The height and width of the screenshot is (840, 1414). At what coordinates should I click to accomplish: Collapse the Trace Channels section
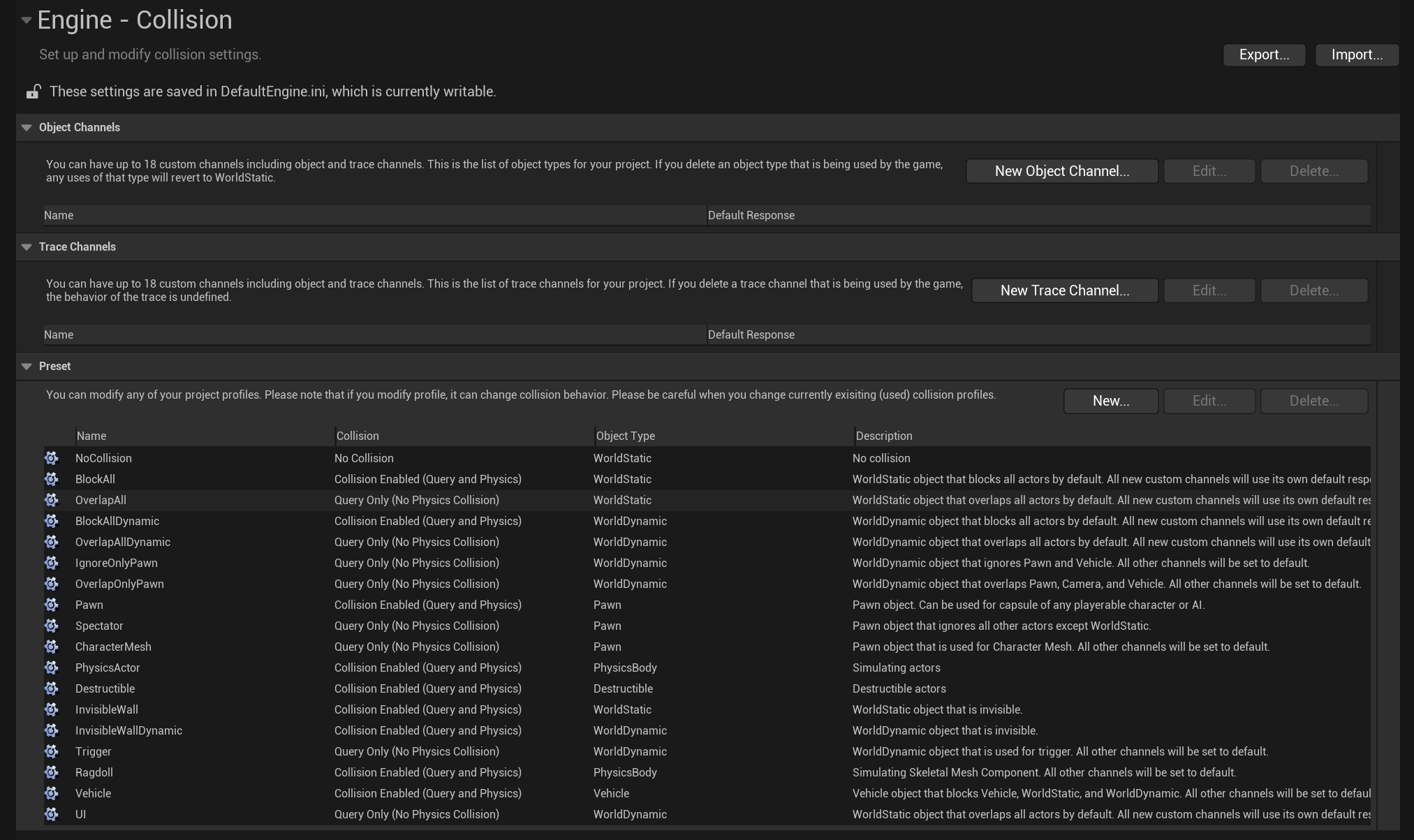point(27,247)
